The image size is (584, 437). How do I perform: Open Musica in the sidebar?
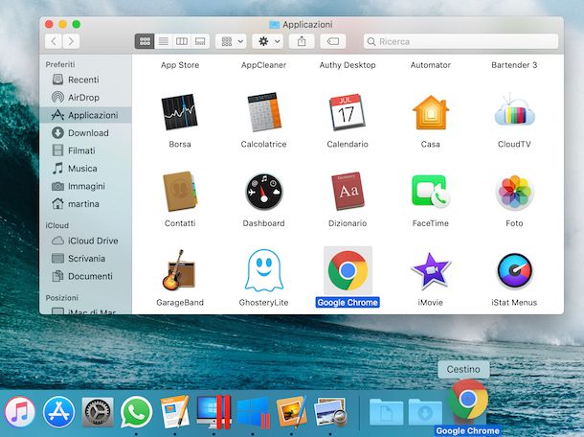[x=85, y=168]
